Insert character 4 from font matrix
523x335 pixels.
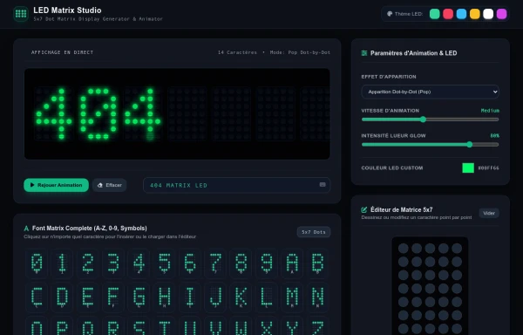[139, 263]
